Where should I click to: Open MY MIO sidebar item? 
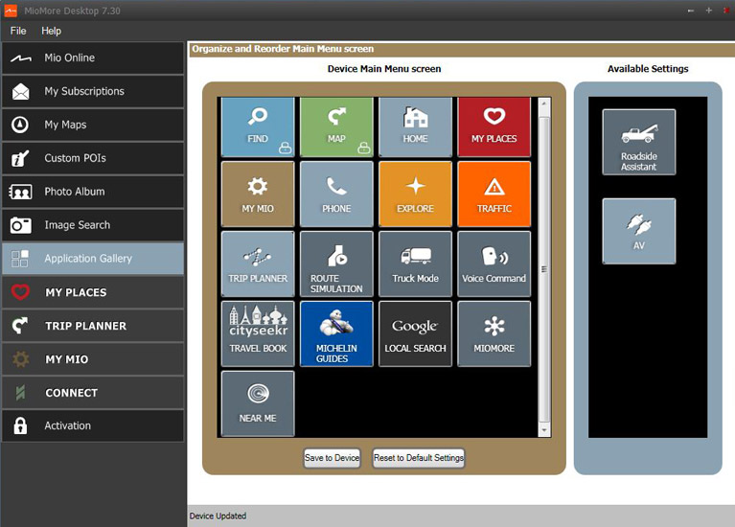coord(93,359)
